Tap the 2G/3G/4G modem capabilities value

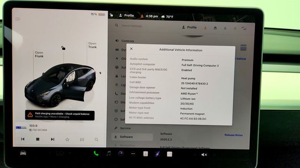click(187, 104)
